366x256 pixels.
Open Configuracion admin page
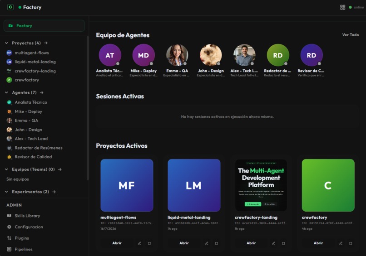point(29,227)
